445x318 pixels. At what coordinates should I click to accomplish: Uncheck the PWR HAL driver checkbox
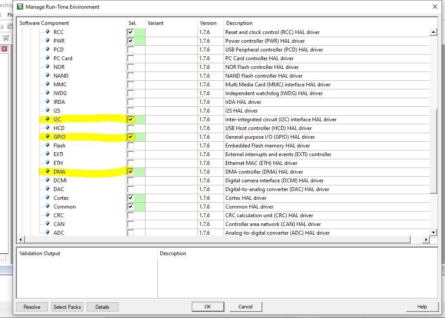[x=131, y=41]
